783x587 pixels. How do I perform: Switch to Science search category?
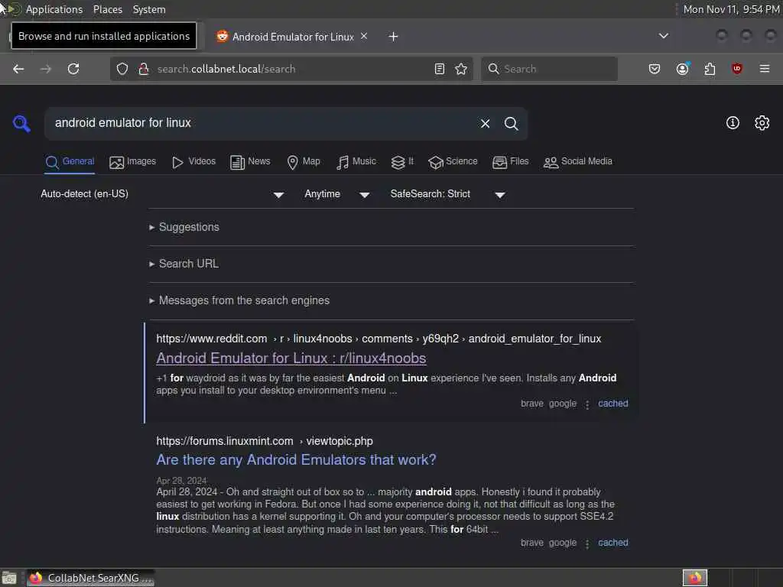tap(453, 162)
